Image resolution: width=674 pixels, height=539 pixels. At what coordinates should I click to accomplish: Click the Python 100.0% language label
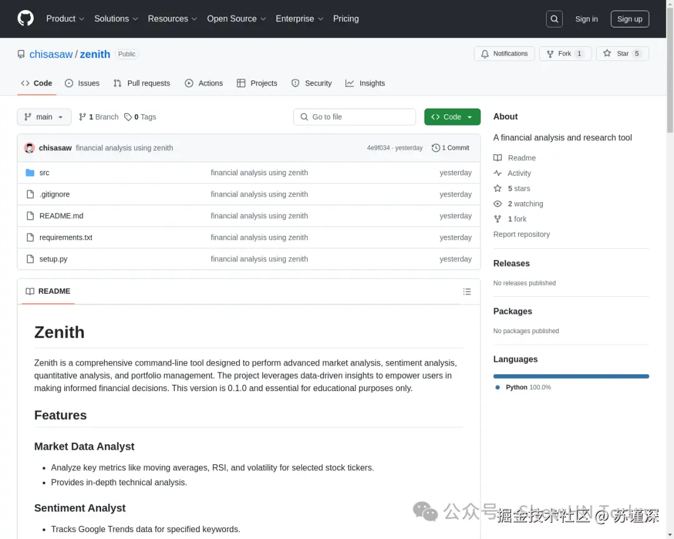[x=523, y=387]
